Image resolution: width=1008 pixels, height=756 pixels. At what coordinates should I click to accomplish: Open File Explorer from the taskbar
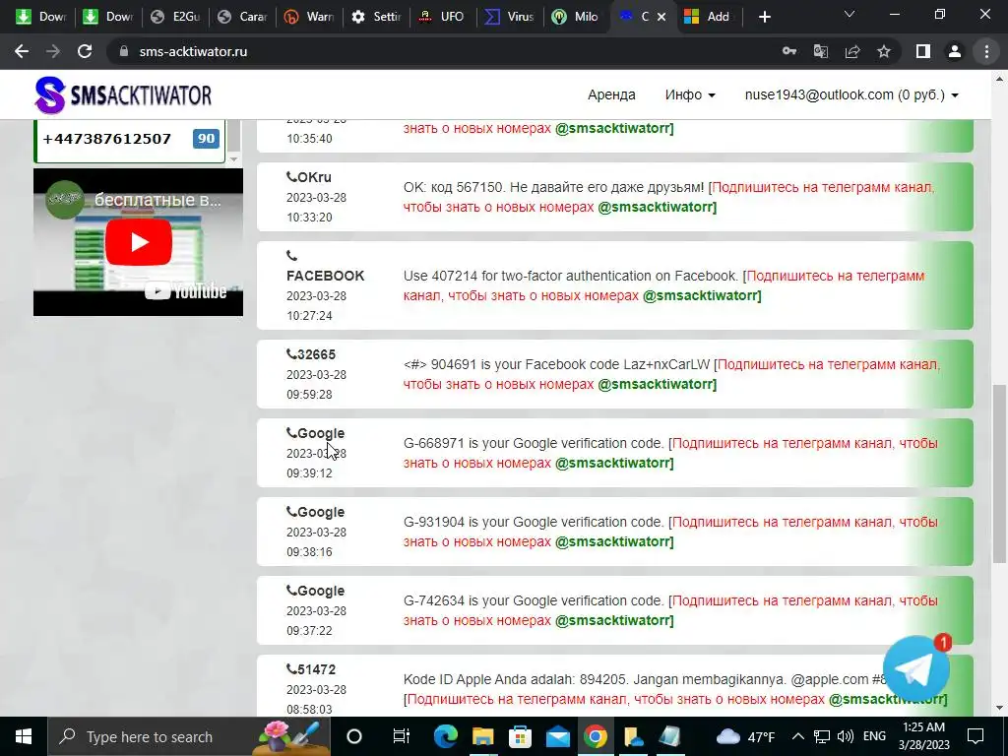(482, 736)
